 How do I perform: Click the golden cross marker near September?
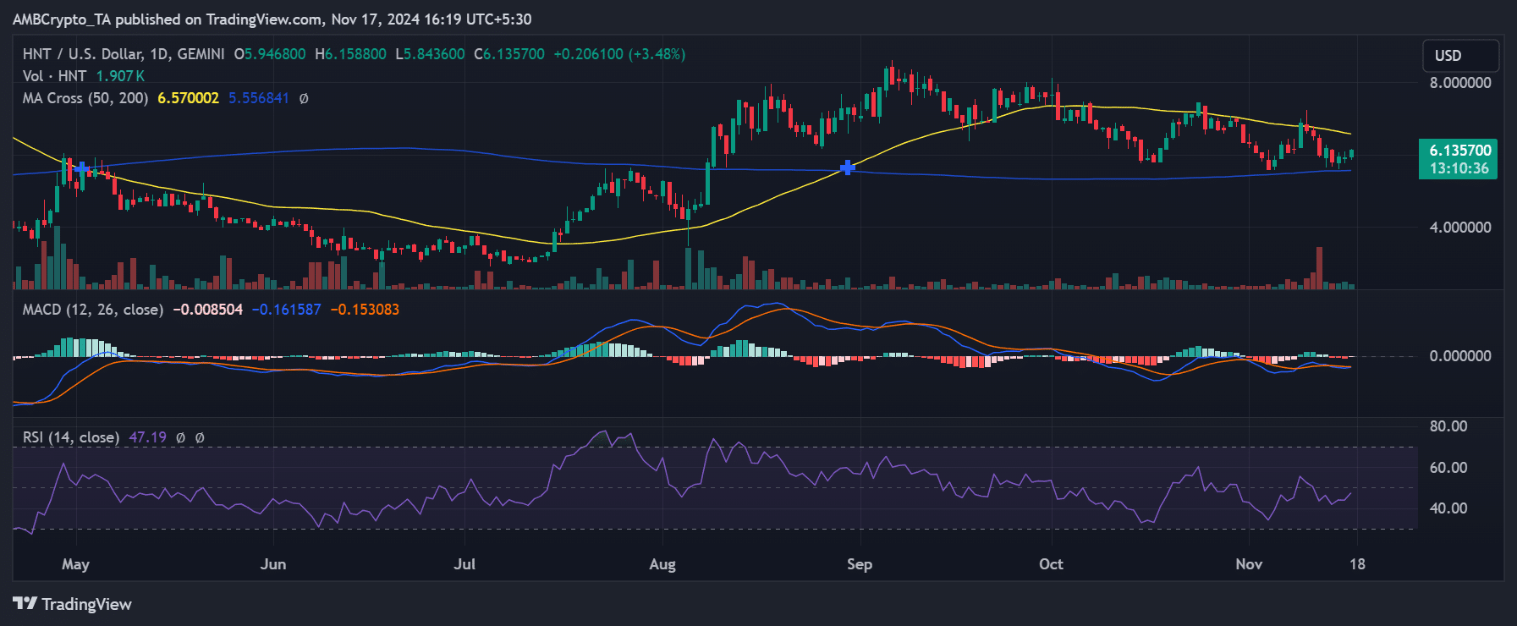coord(847,167)
